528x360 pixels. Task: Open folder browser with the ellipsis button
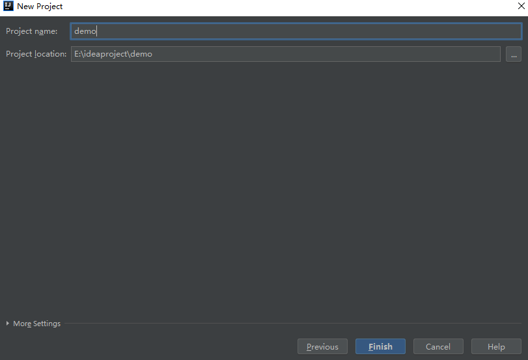point(514,54)
